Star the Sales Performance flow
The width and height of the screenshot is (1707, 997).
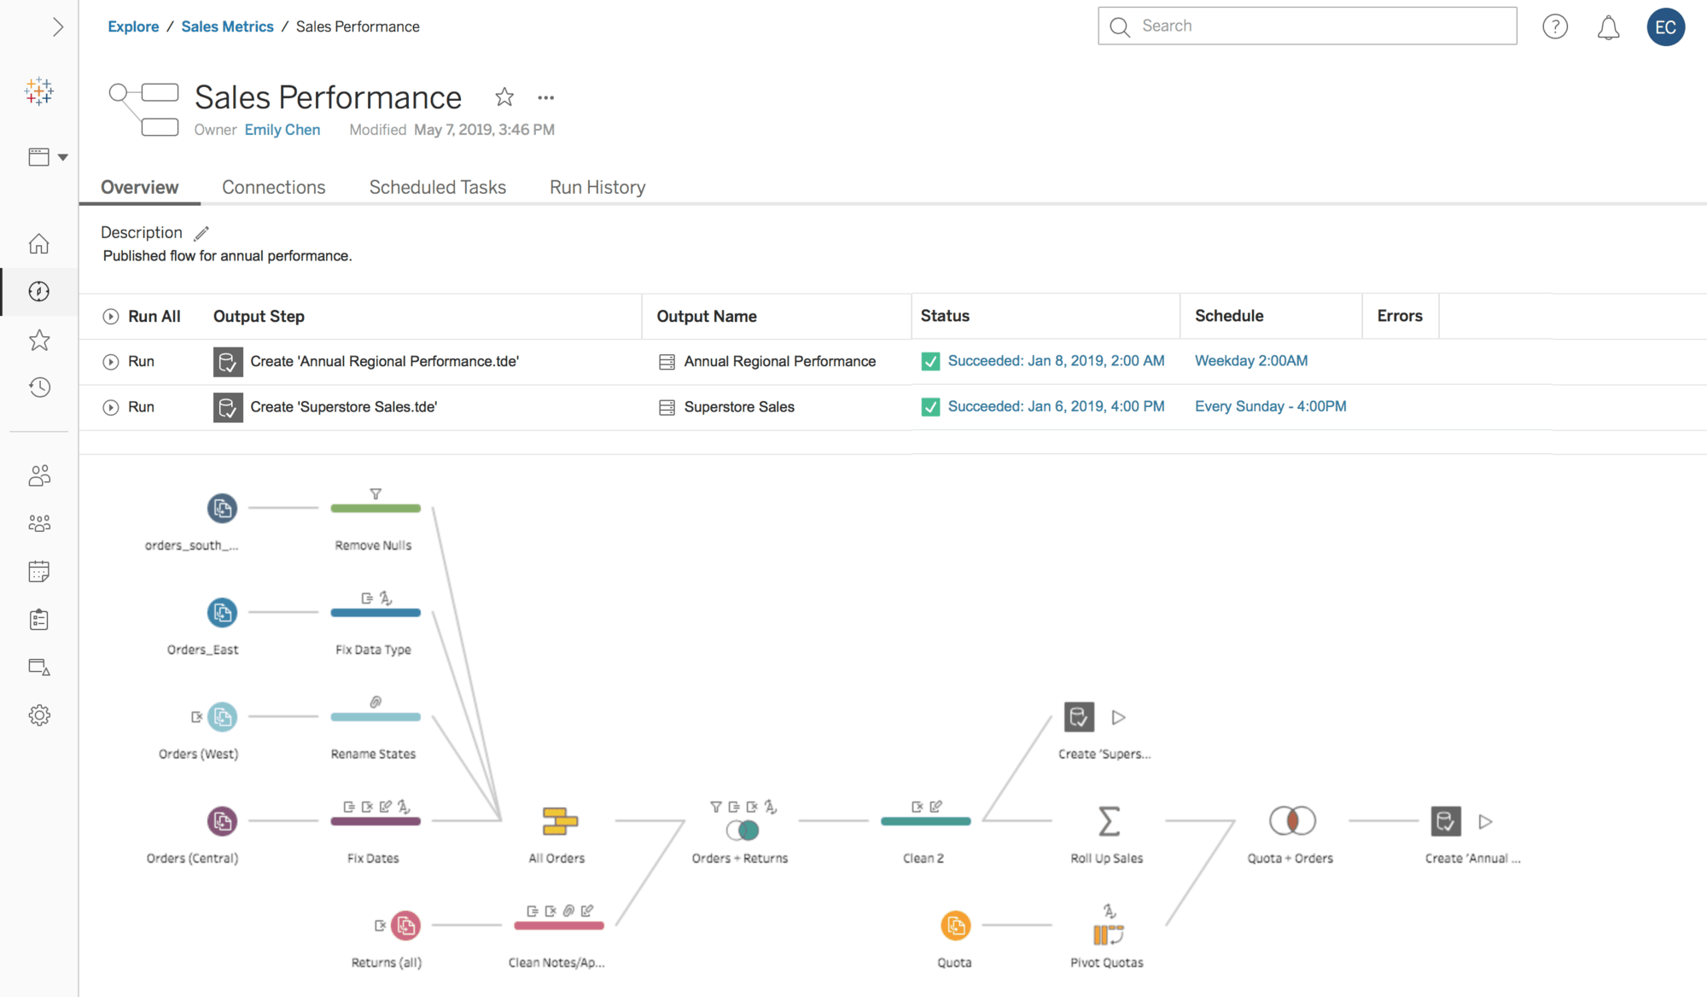504,97
